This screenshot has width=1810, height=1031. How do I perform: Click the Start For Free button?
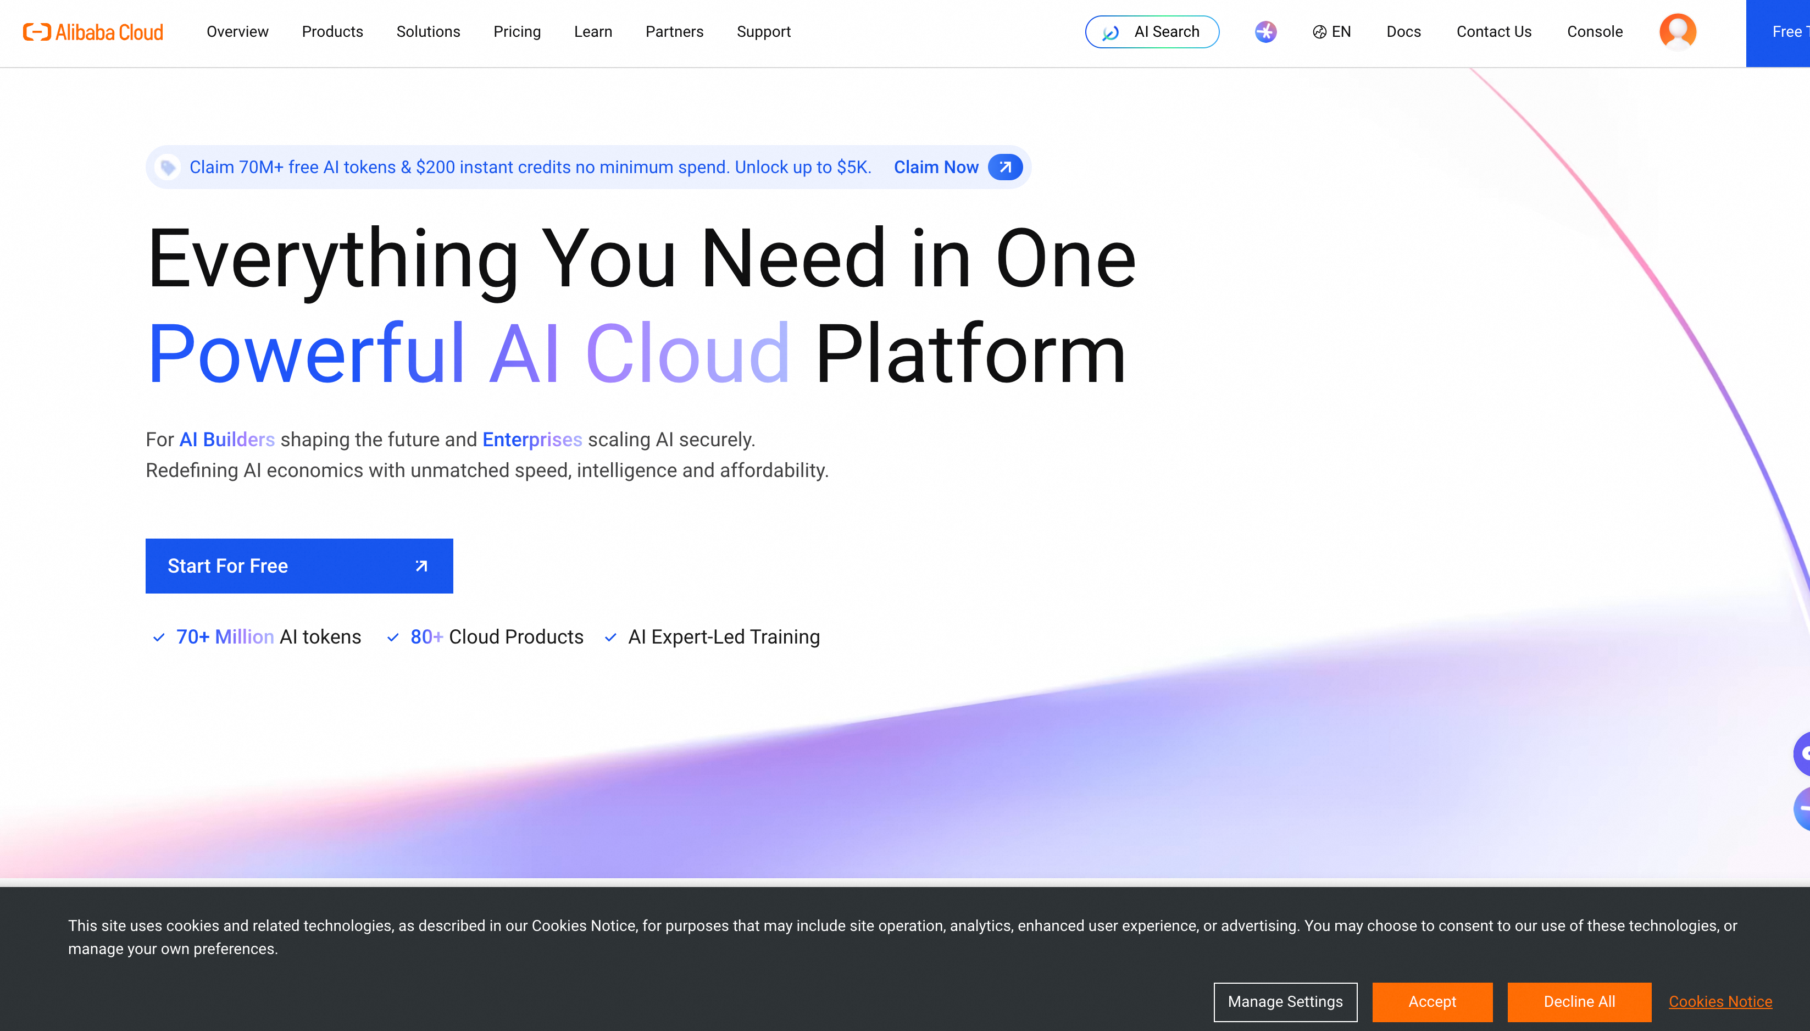point(299,566)
